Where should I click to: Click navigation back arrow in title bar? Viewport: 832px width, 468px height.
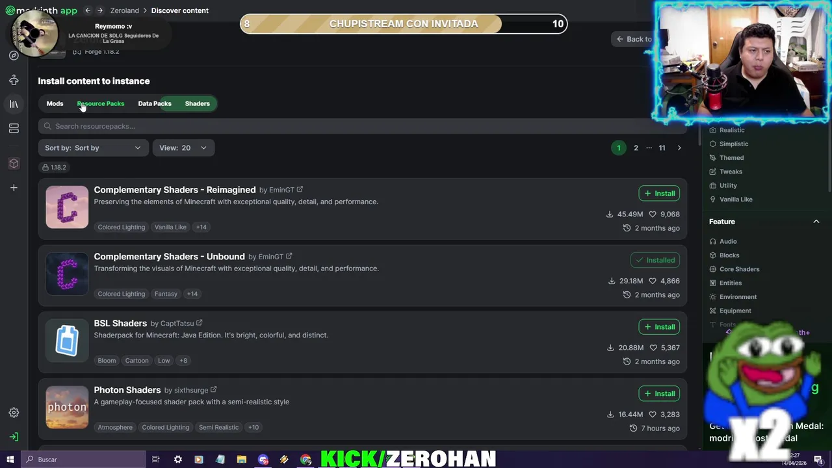tap(88, 10)
